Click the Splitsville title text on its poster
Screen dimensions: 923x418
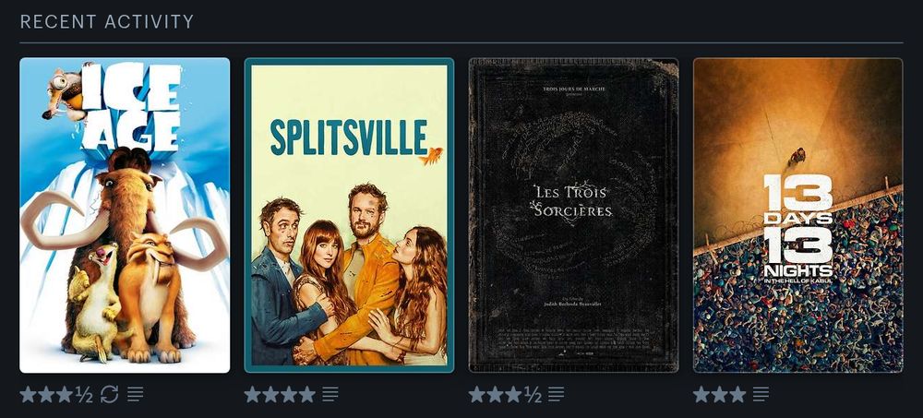pos(349,137)
